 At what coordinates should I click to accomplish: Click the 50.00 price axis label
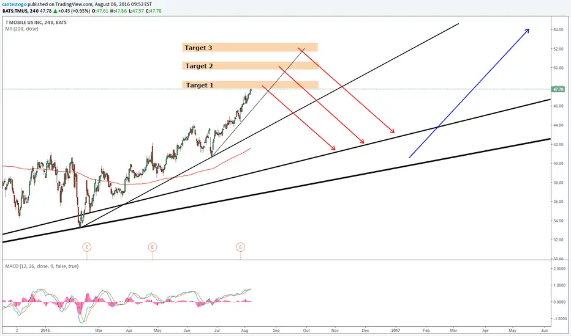tap(558, 68)
